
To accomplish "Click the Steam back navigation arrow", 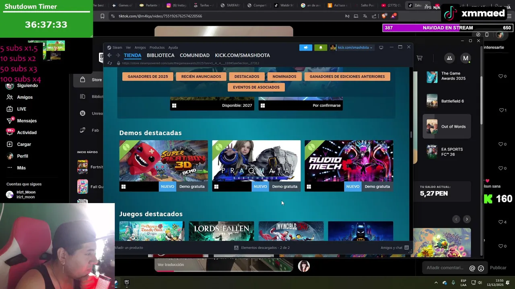I will click(109, 55).
